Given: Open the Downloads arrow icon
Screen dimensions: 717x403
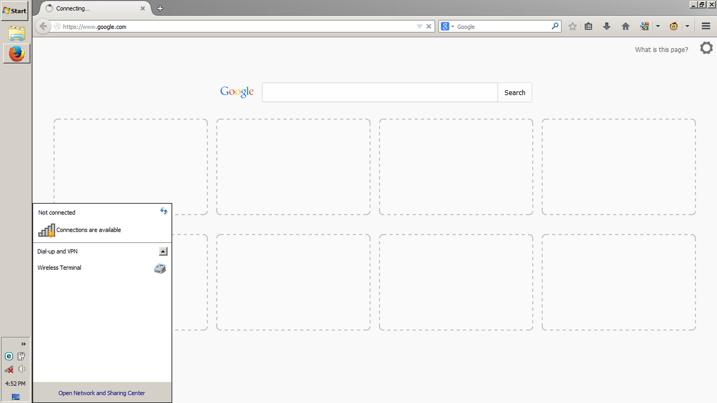Looking at the screenshot, I should click(x=607, y=26).
